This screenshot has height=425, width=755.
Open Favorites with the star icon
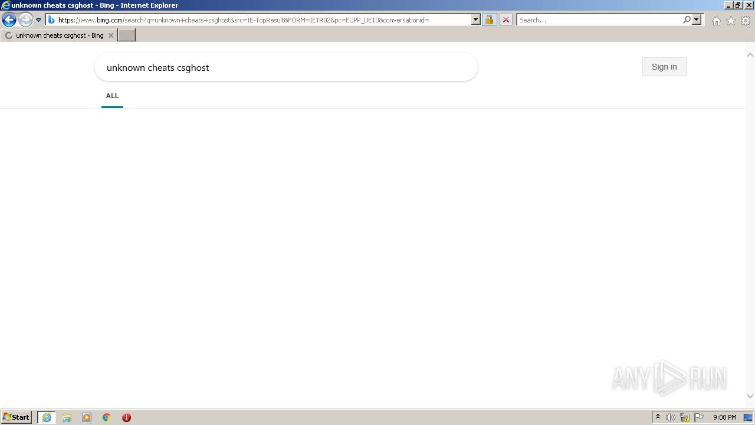click(x=731, y=21)
